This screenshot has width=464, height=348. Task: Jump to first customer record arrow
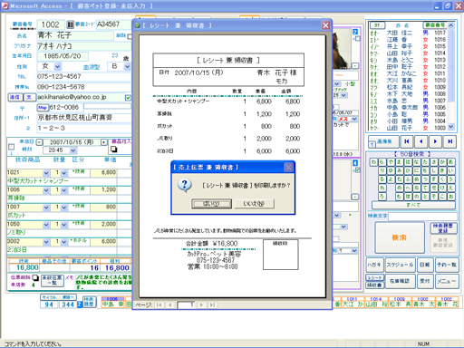(407, 141)
